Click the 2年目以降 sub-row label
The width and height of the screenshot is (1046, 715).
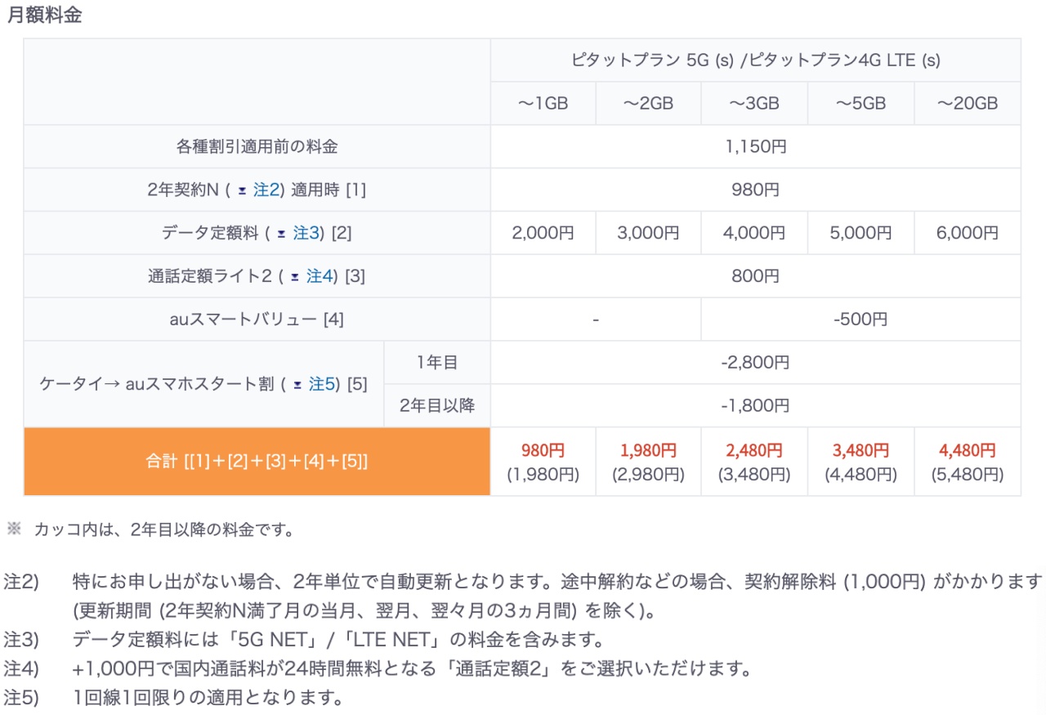[437, 405]
